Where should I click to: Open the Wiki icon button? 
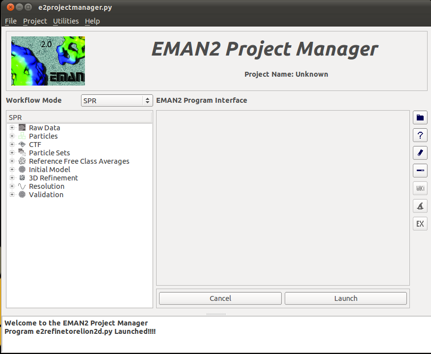tap(420, 188)
